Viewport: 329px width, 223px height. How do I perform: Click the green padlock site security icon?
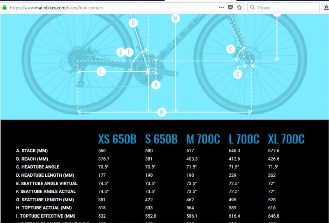click(x=5, y=8)
